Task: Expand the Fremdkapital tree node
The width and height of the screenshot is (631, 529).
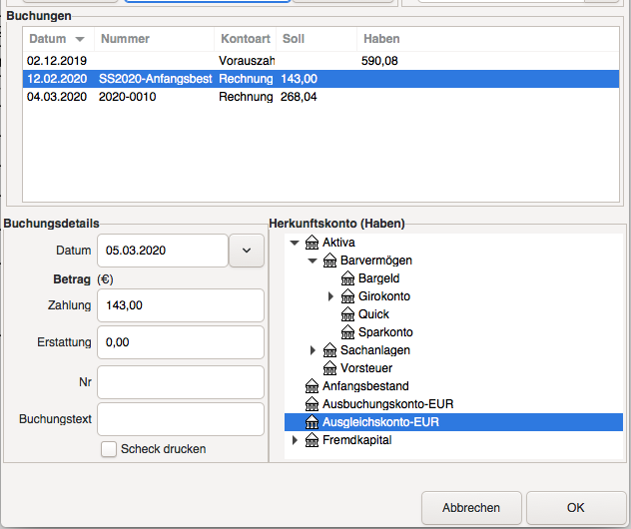Action: pyautogui.click(x=295, y=440)
